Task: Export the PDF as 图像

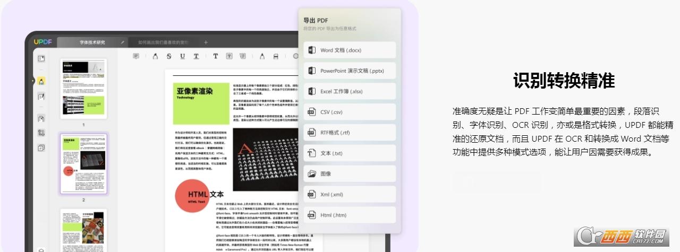Action: coord(350,173)
